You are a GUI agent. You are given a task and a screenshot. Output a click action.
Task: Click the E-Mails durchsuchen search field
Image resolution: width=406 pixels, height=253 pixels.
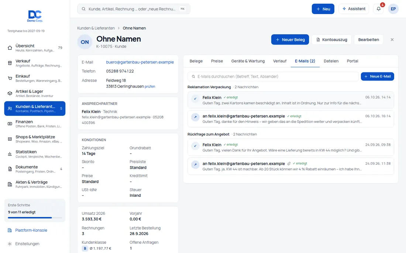point(273,76)
